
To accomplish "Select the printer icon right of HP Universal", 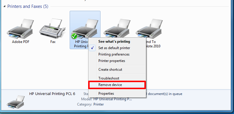I will click(x=117, y=28).
